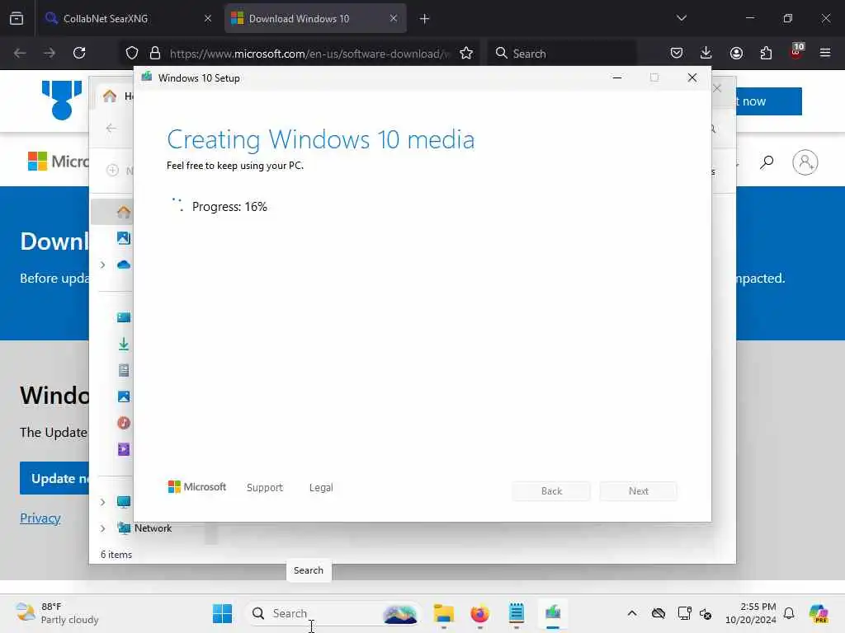Select This PC icon in File Explorer
Screen dimensions: 845x633
[x=124, y=502]
